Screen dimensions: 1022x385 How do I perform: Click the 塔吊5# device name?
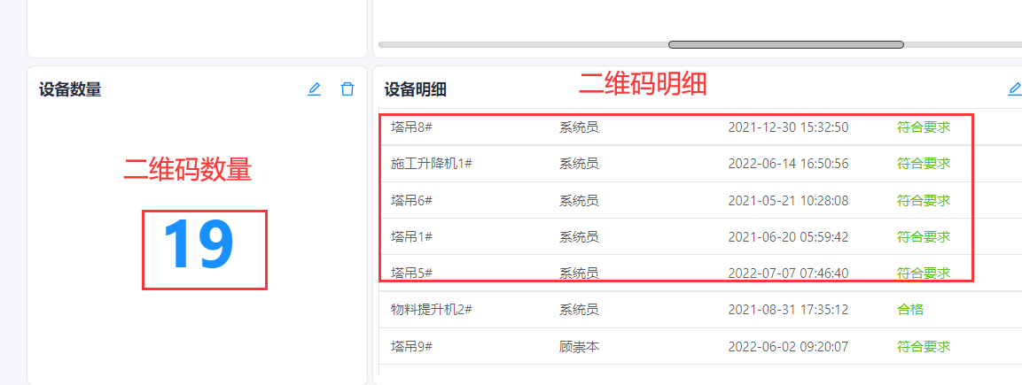(x=411, y=273)
